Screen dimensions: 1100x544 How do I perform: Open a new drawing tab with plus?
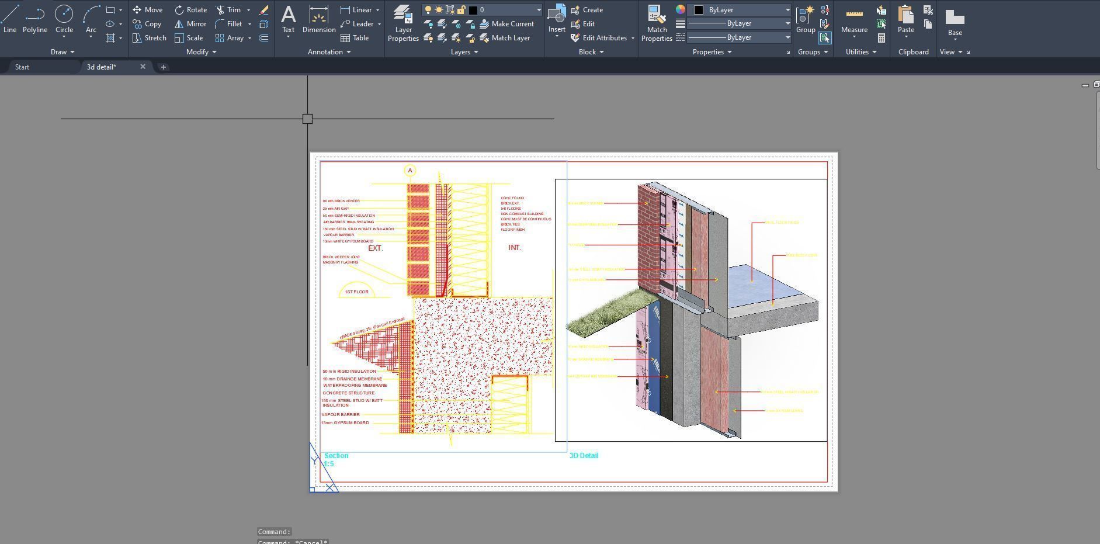point(164,67)
